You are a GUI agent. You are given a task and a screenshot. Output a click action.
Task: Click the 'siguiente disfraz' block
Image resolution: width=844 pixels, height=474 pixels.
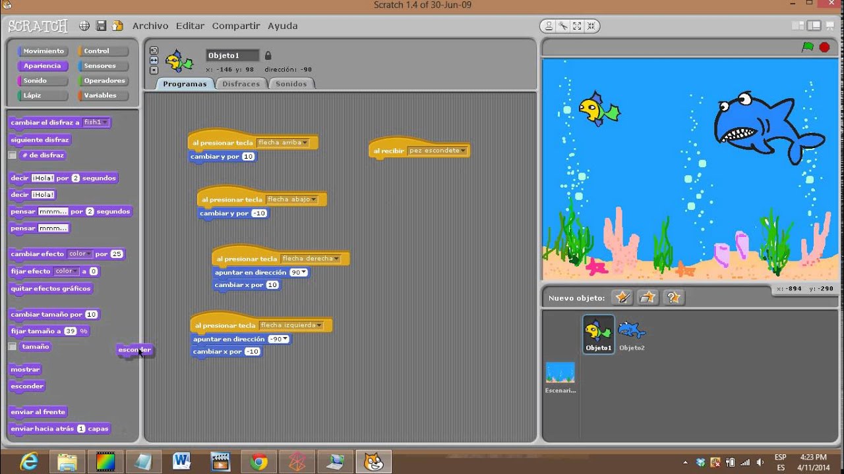pos(40,140)
